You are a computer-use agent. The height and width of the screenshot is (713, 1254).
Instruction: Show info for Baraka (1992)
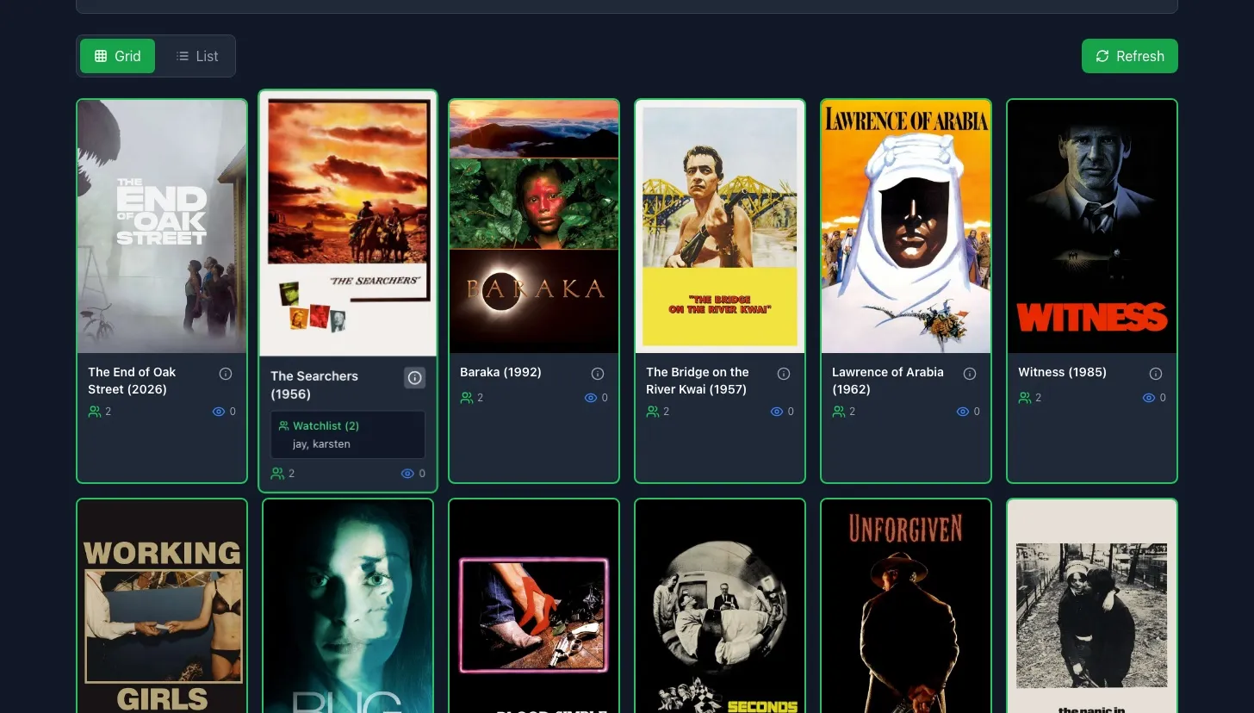[x=598, y=374]
